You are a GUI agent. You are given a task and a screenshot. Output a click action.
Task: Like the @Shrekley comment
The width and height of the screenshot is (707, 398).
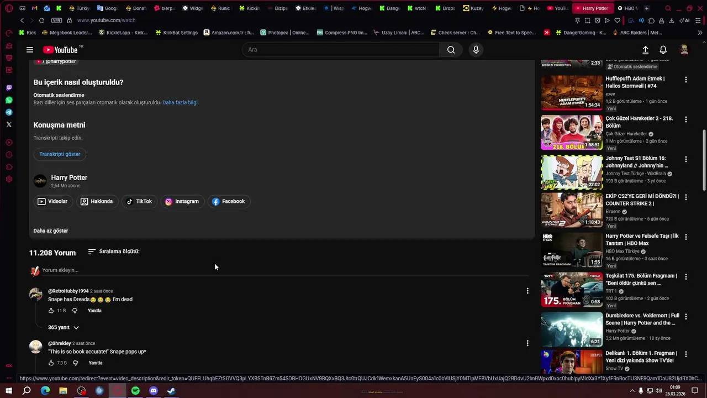(51, 363)
